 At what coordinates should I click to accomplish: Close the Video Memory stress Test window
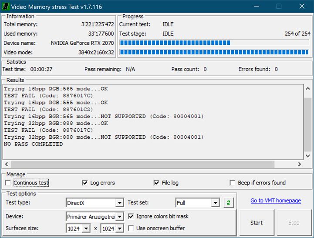pyautogui.click(x=302, y=7)
